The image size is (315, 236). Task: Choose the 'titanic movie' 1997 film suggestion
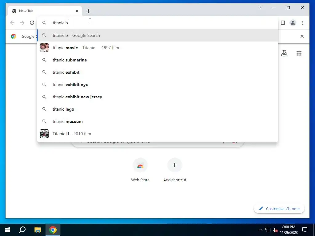click(x=158, y=48)
